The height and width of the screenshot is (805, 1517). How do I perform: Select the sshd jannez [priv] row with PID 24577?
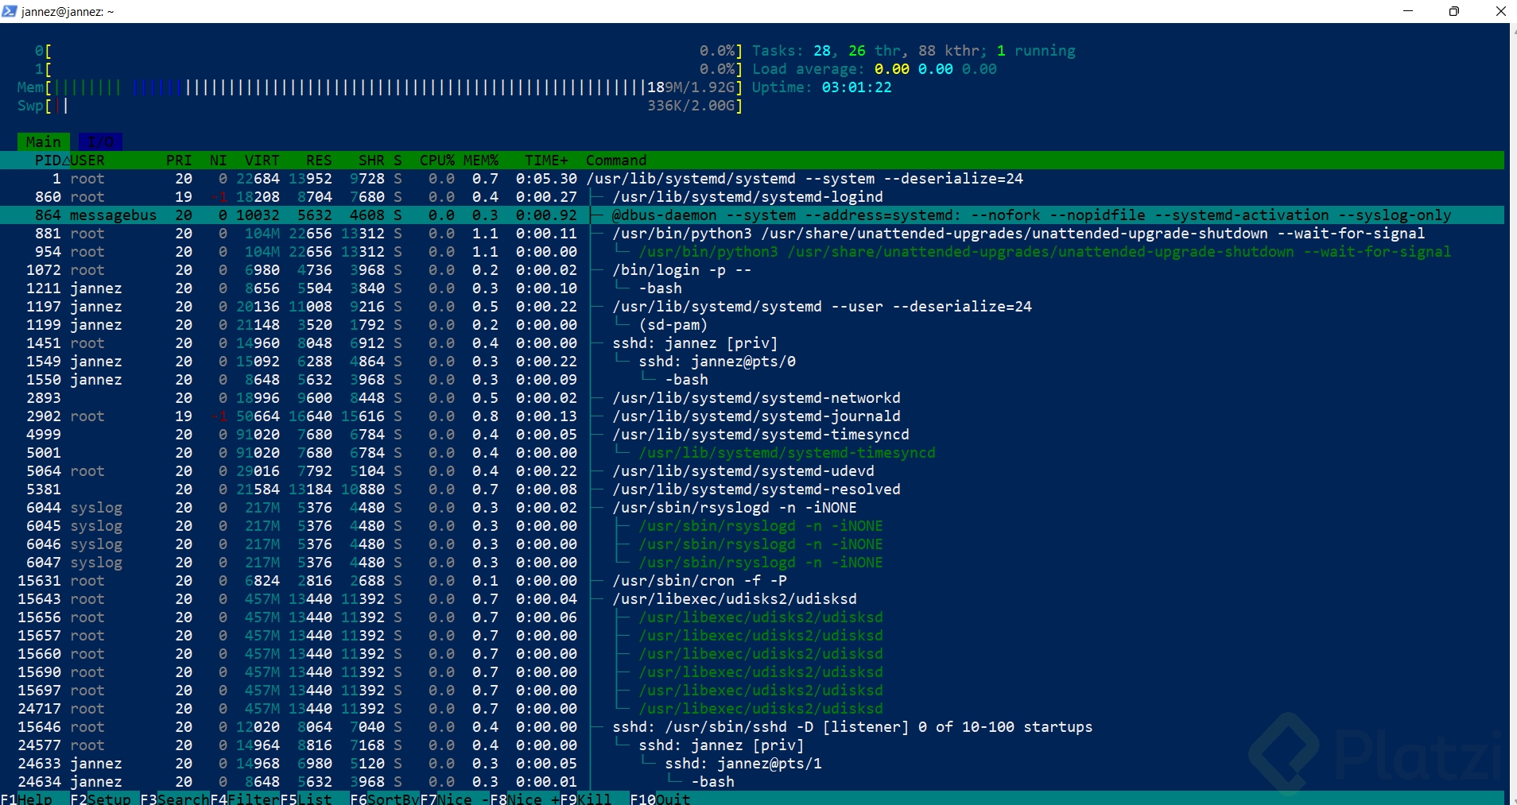[752, 745]
